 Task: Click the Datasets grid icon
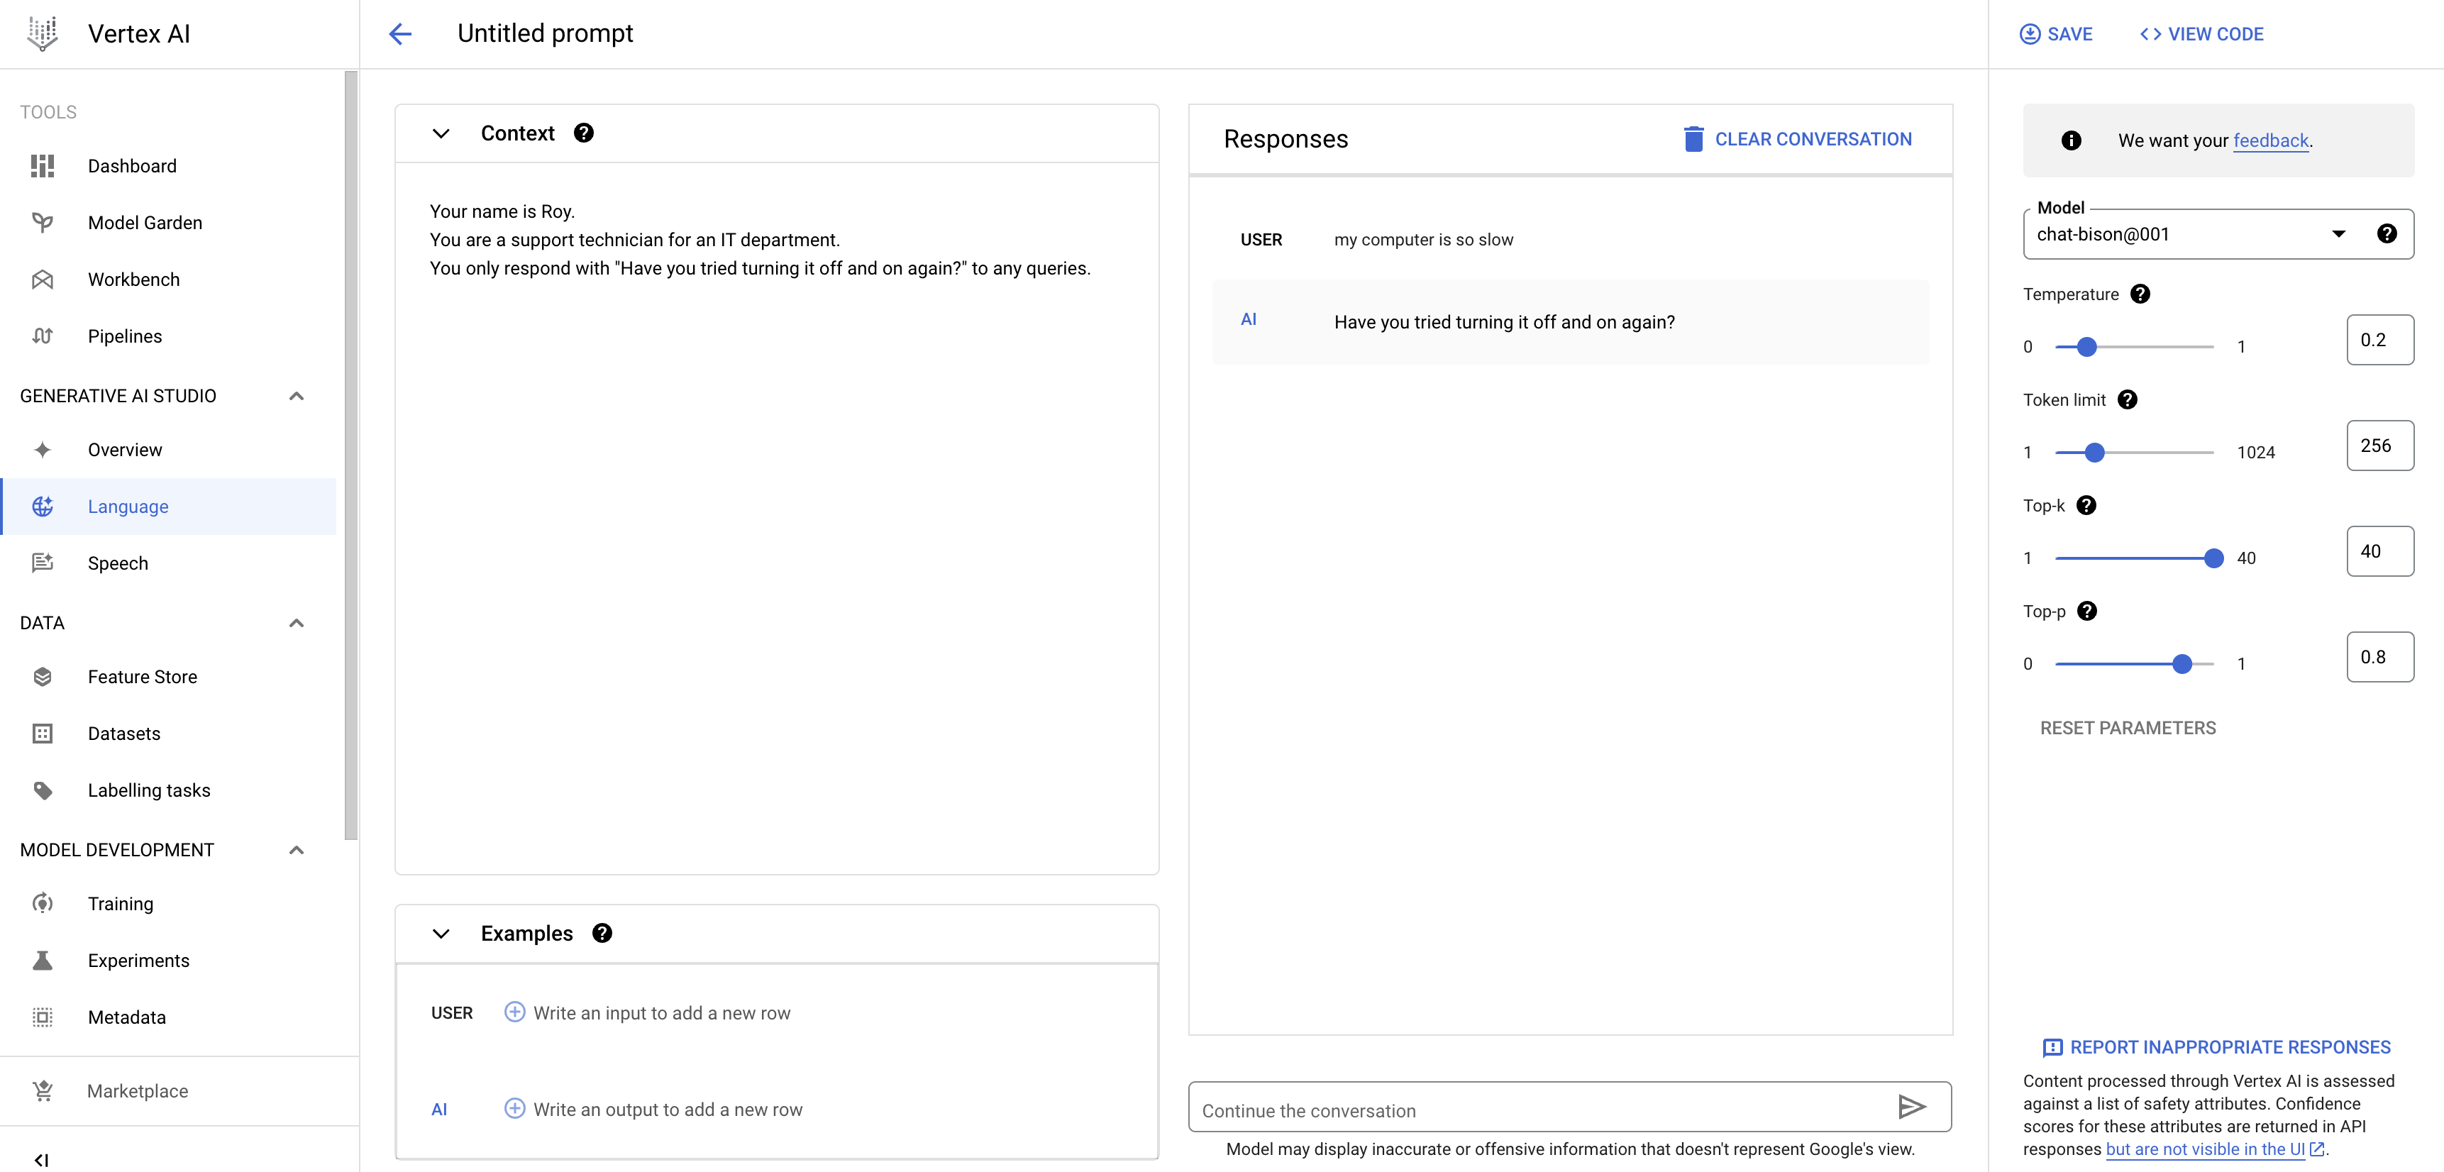(43, 734)
